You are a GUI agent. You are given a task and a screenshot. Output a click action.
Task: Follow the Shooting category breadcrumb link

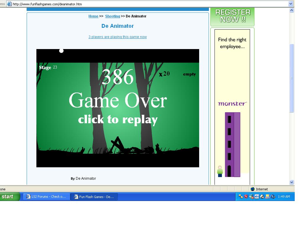pos(112,16)
